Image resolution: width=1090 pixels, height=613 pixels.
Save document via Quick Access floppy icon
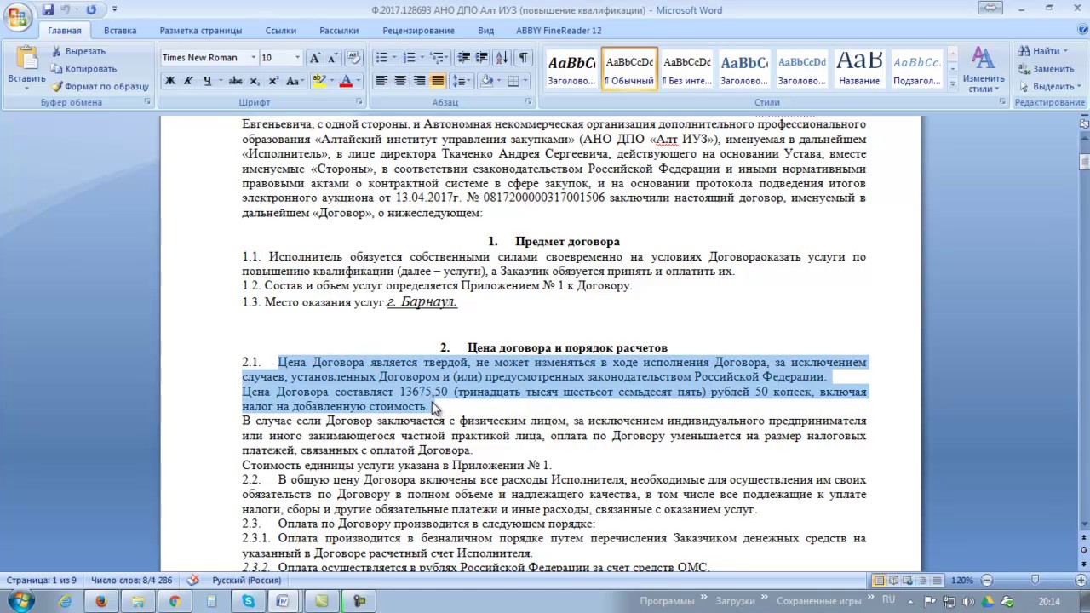[x=48, y=10]
